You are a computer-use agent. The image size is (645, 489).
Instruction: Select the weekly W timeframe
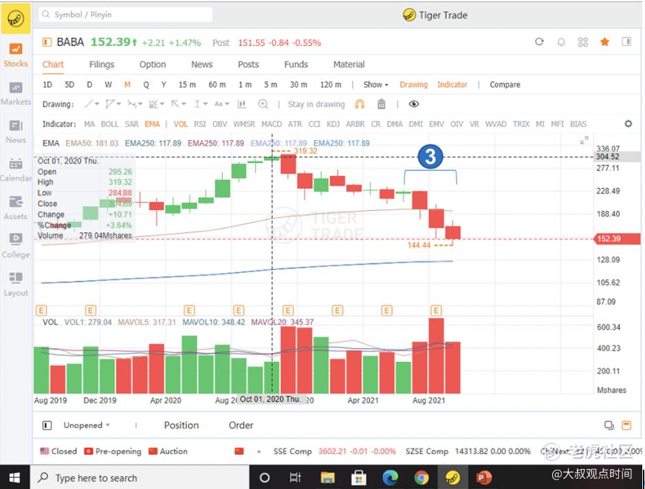coord(108,84)
